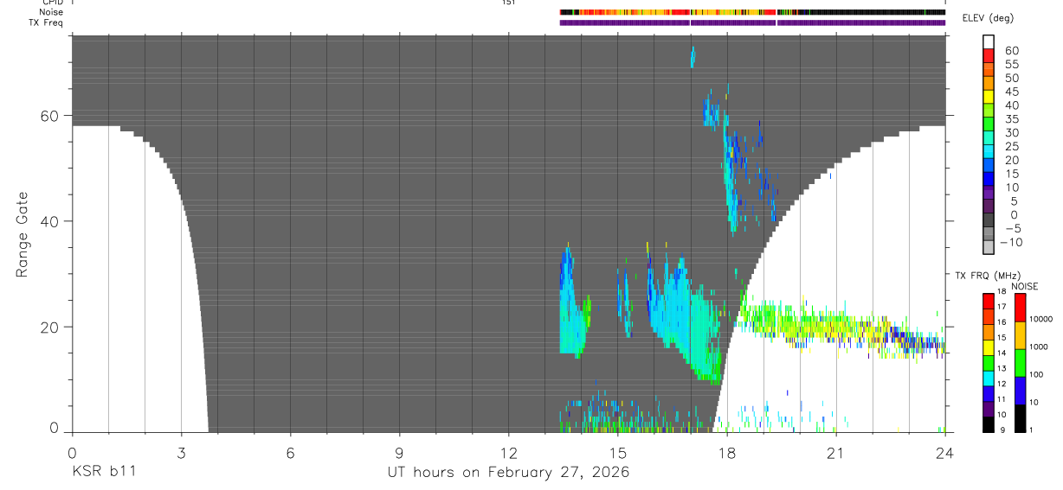Image resolution: width=1063 pixels, height=490 pixels.
Task: Click the '45' label on the ELEV scale
Action: (x=1011, y=92)
